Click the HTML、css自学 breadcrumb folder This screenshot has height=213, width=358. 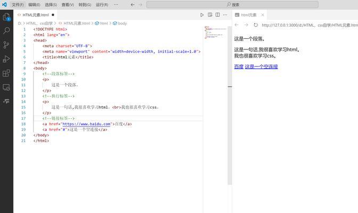39,23
